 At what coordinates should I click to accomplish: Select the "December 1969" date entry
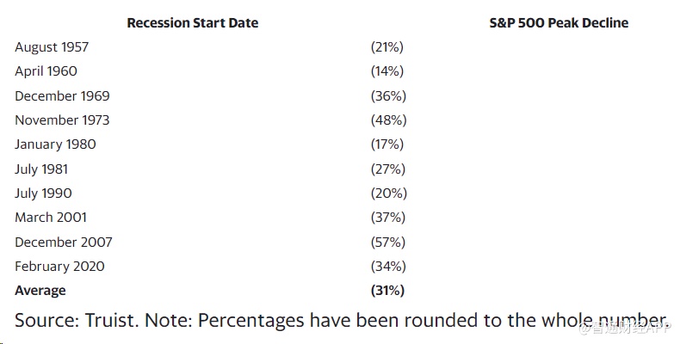click(x=62, y=95)
